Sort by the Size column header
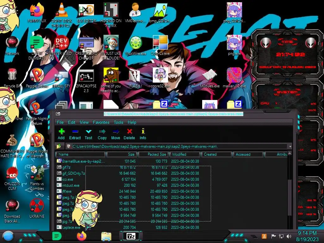The width and height of the screenshot is (324, 243). tap(122, 154)
